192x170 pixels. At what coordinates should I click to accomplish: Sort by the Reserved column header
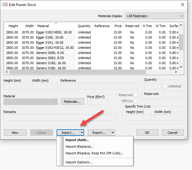pos(132,26)
